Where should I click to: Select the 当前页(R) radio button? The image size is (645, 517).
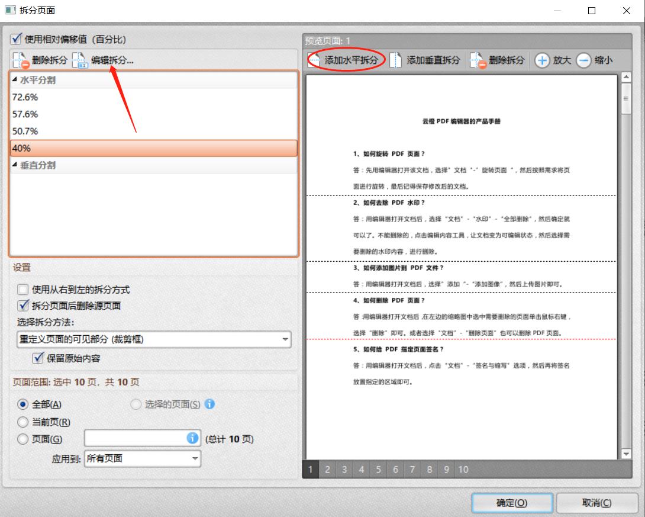pos(22,422)
